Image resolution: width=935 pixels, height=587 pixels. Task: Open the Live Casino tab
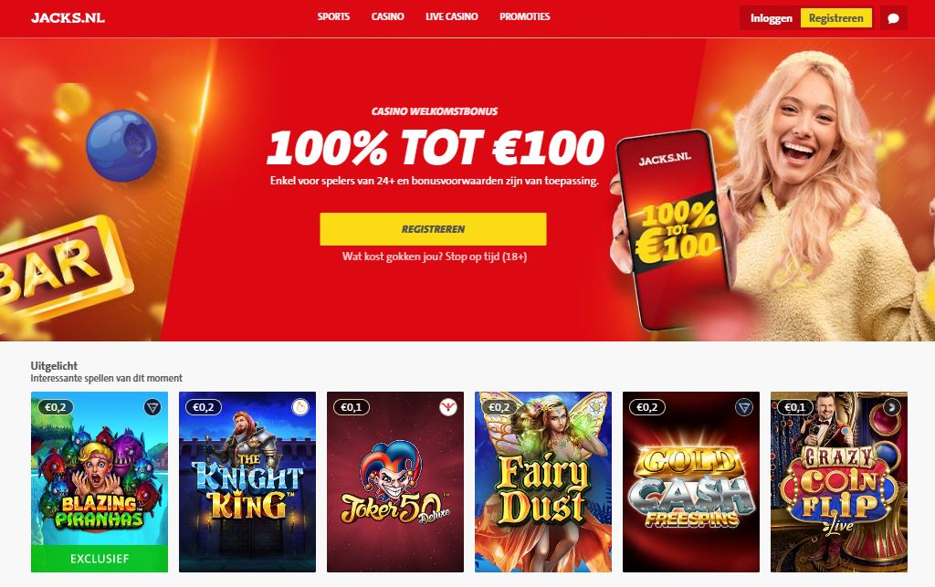(452, 16)
